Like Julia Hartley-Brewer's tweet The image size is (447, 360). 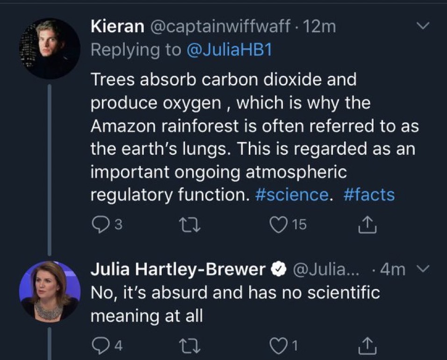[280, 346]
